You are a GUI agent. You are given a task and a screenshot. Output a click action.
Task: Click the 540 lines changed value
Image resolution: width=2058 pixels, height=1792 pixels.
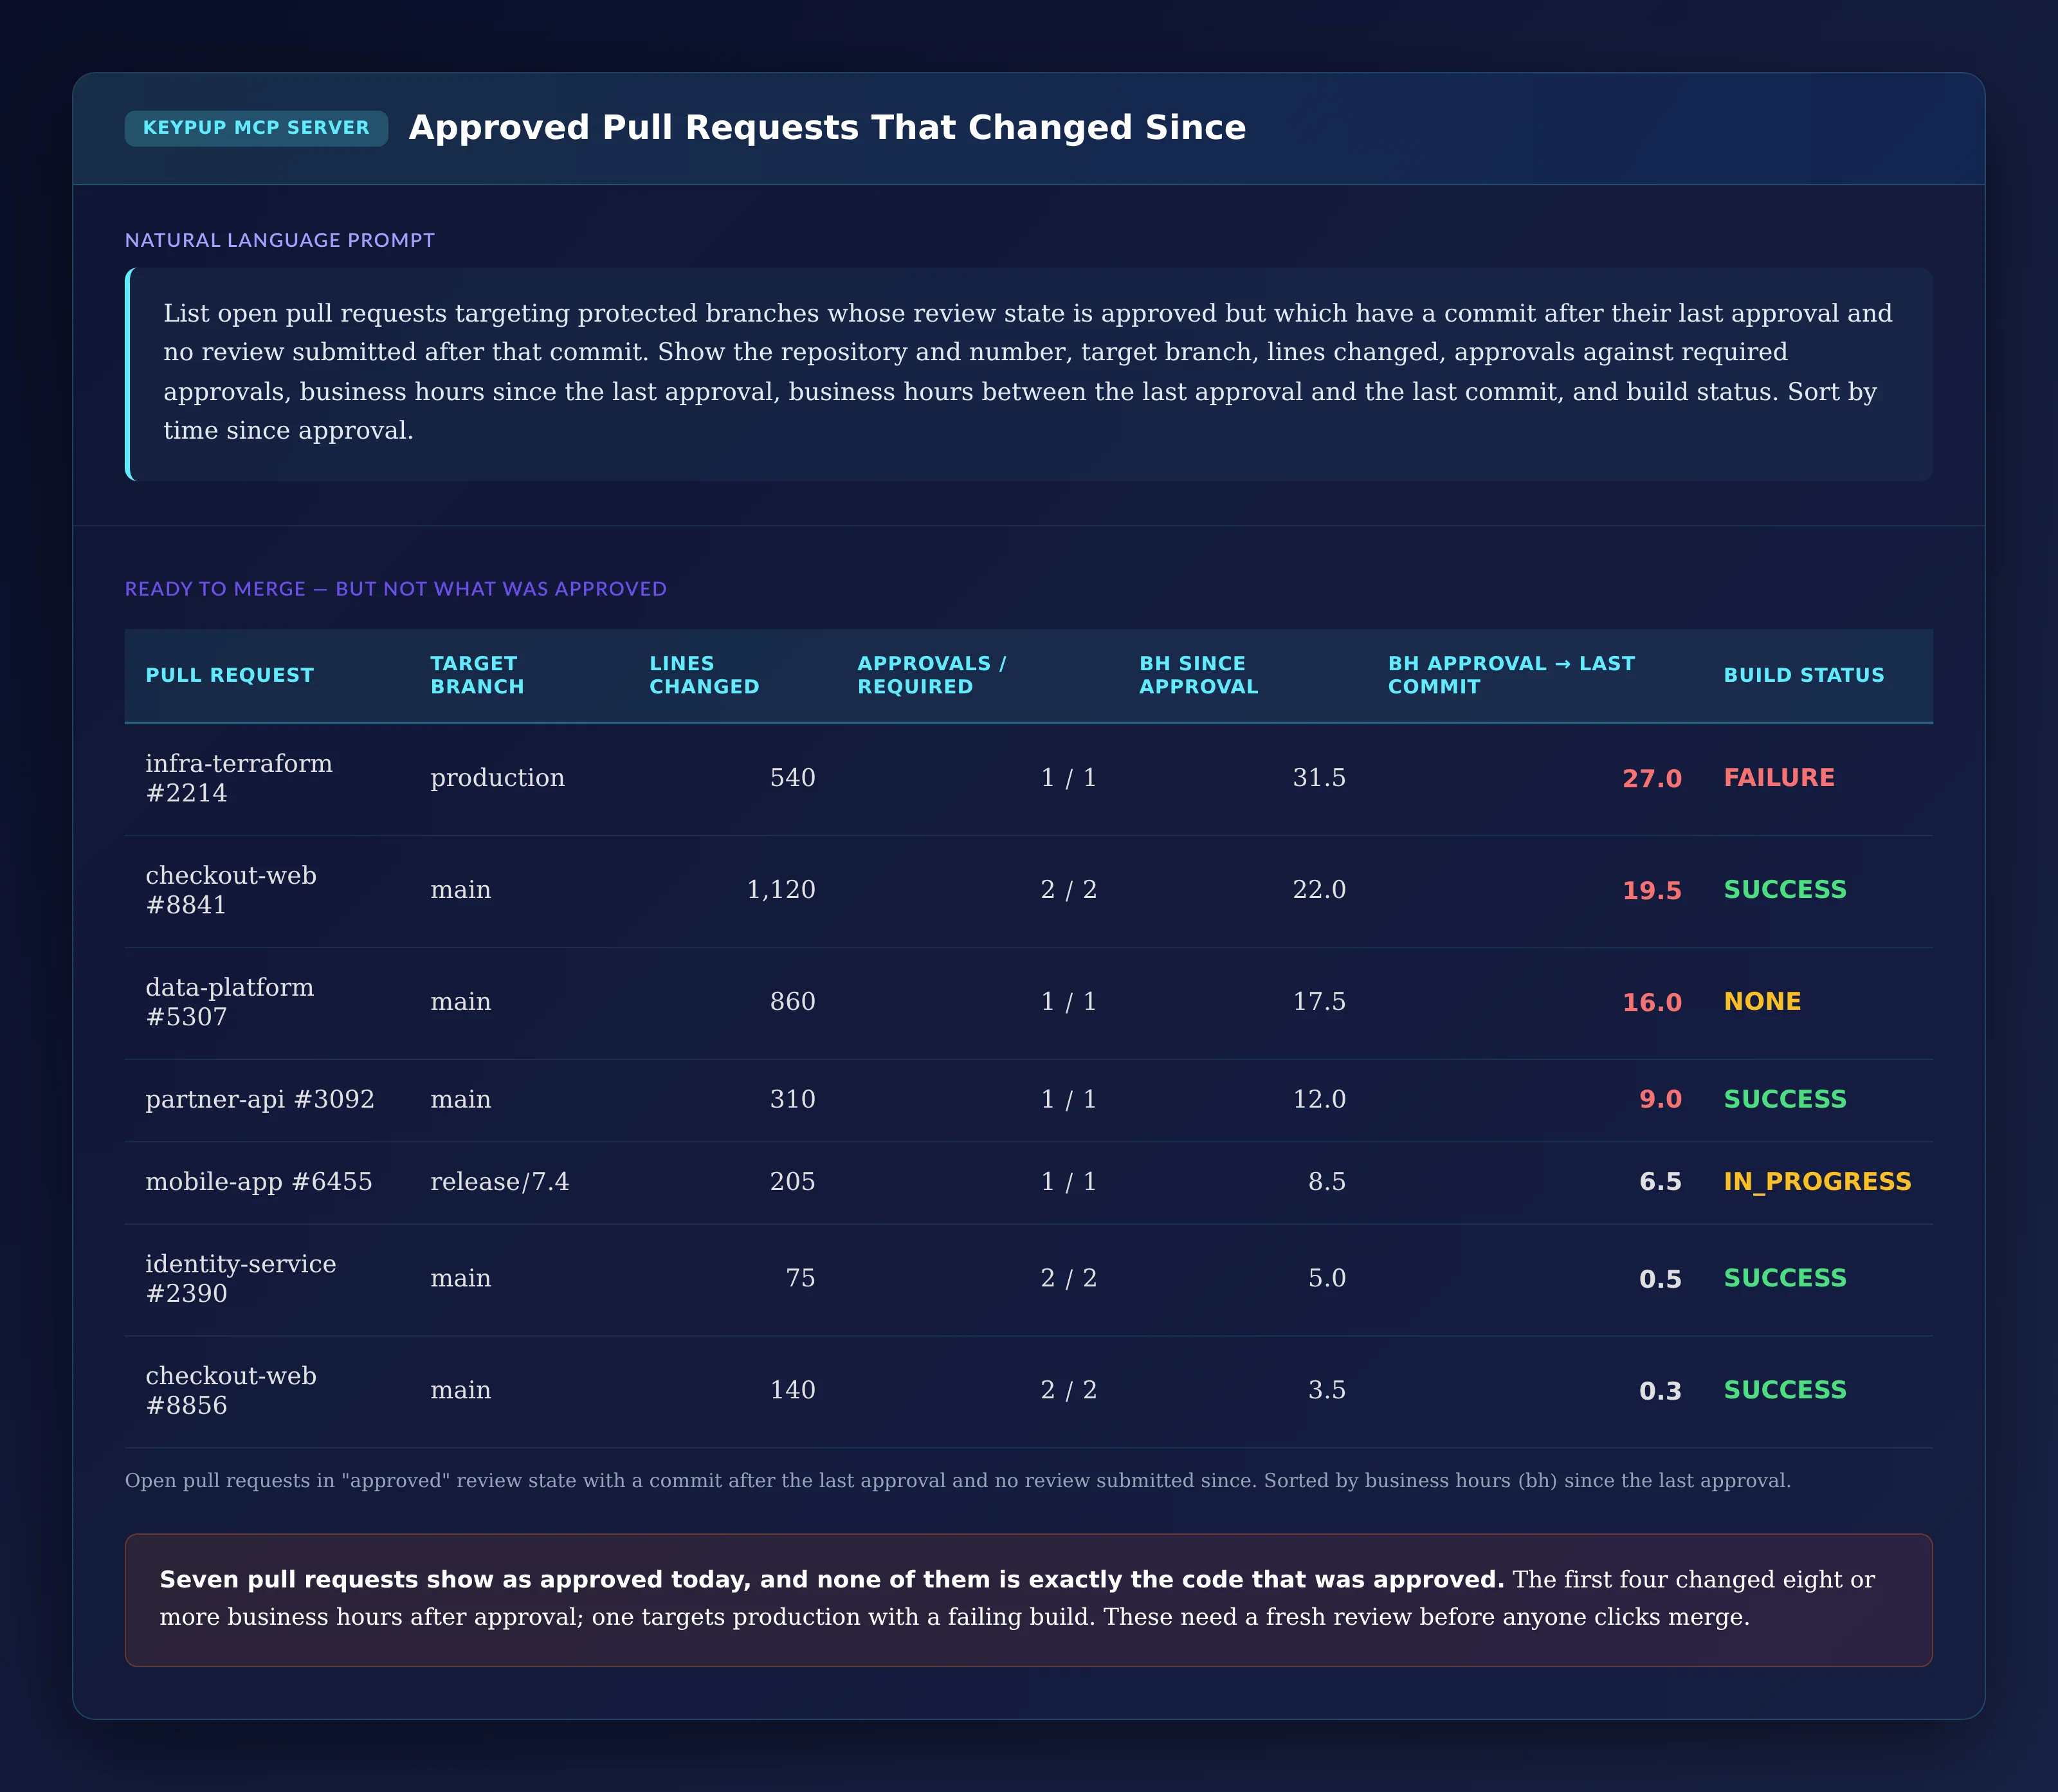pos(793,778)
